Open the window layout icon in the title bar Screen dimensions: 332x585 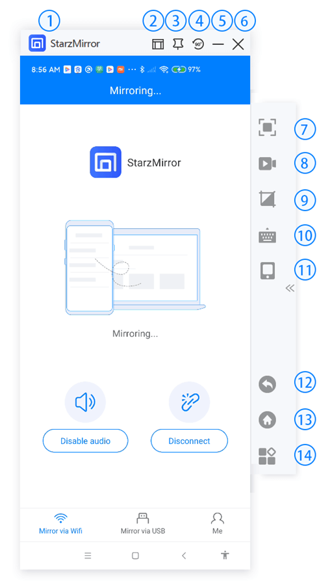158,44
